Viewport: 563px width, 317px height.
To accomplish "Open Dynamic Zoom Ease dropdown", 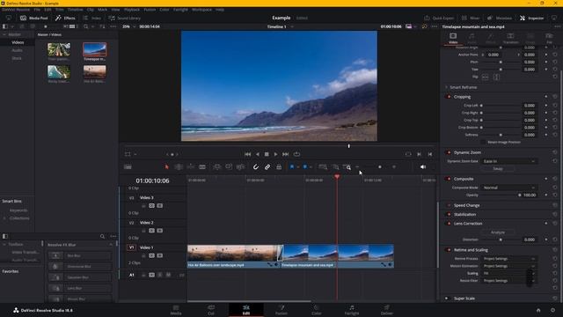I will point(508,161).
